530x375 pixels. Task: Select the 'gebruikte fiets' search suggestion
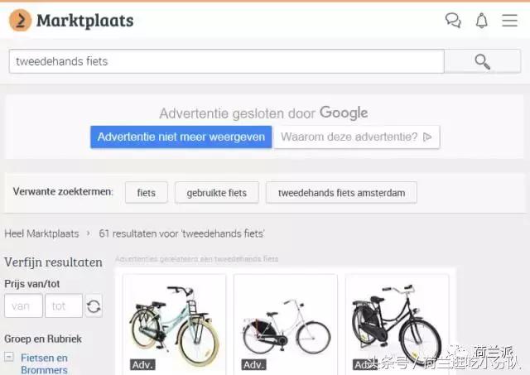[x=217, y=192]
